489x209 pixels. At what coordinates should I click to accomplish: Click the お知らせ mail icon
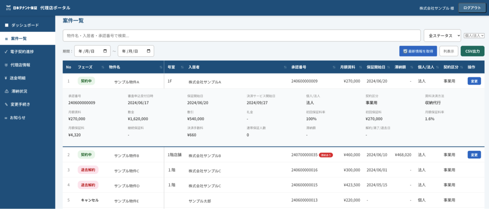tap(6, 118)
